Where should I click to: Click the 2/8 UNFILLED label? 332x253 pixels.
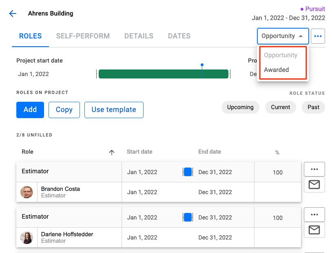[x=34, y=135]
